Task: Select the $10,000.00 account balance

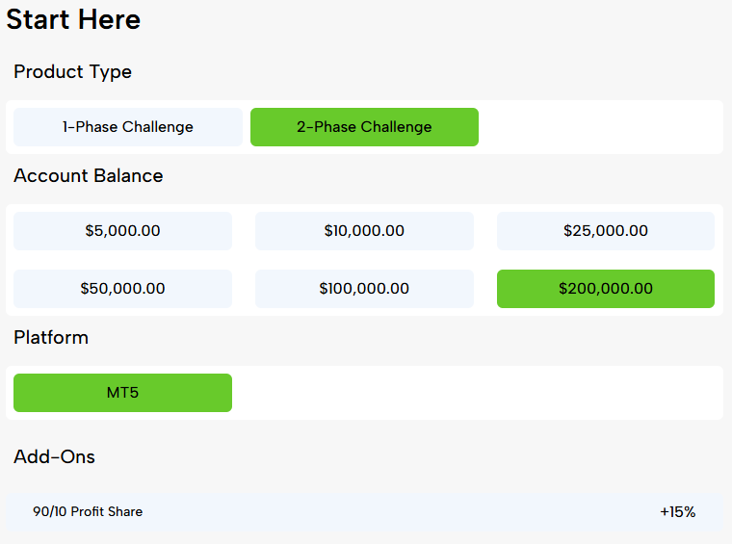Action: pos(364,231)
